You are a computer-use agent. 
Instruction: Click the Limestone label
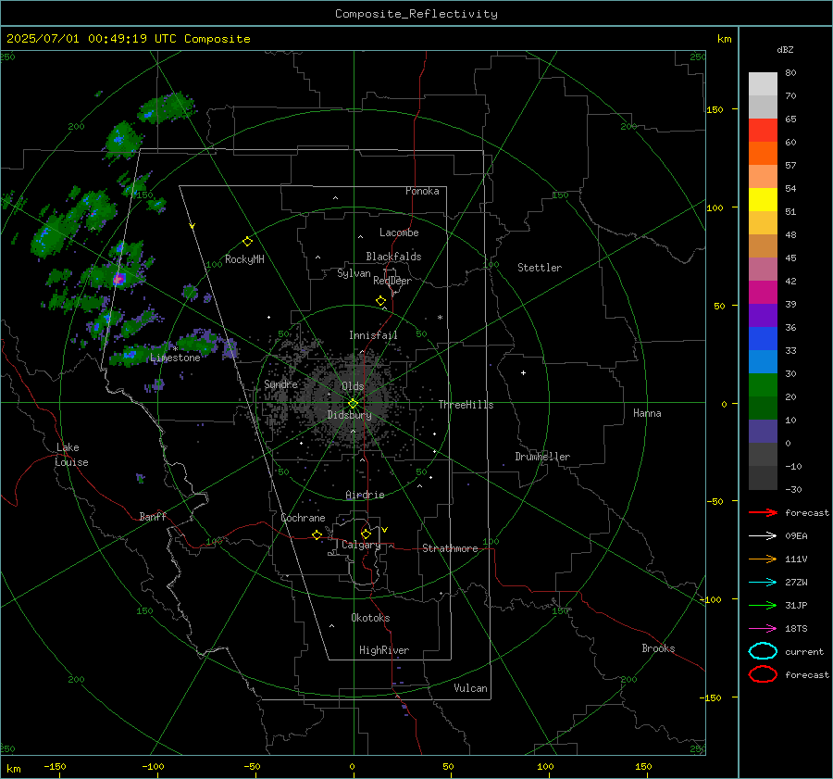click(175, 358)
